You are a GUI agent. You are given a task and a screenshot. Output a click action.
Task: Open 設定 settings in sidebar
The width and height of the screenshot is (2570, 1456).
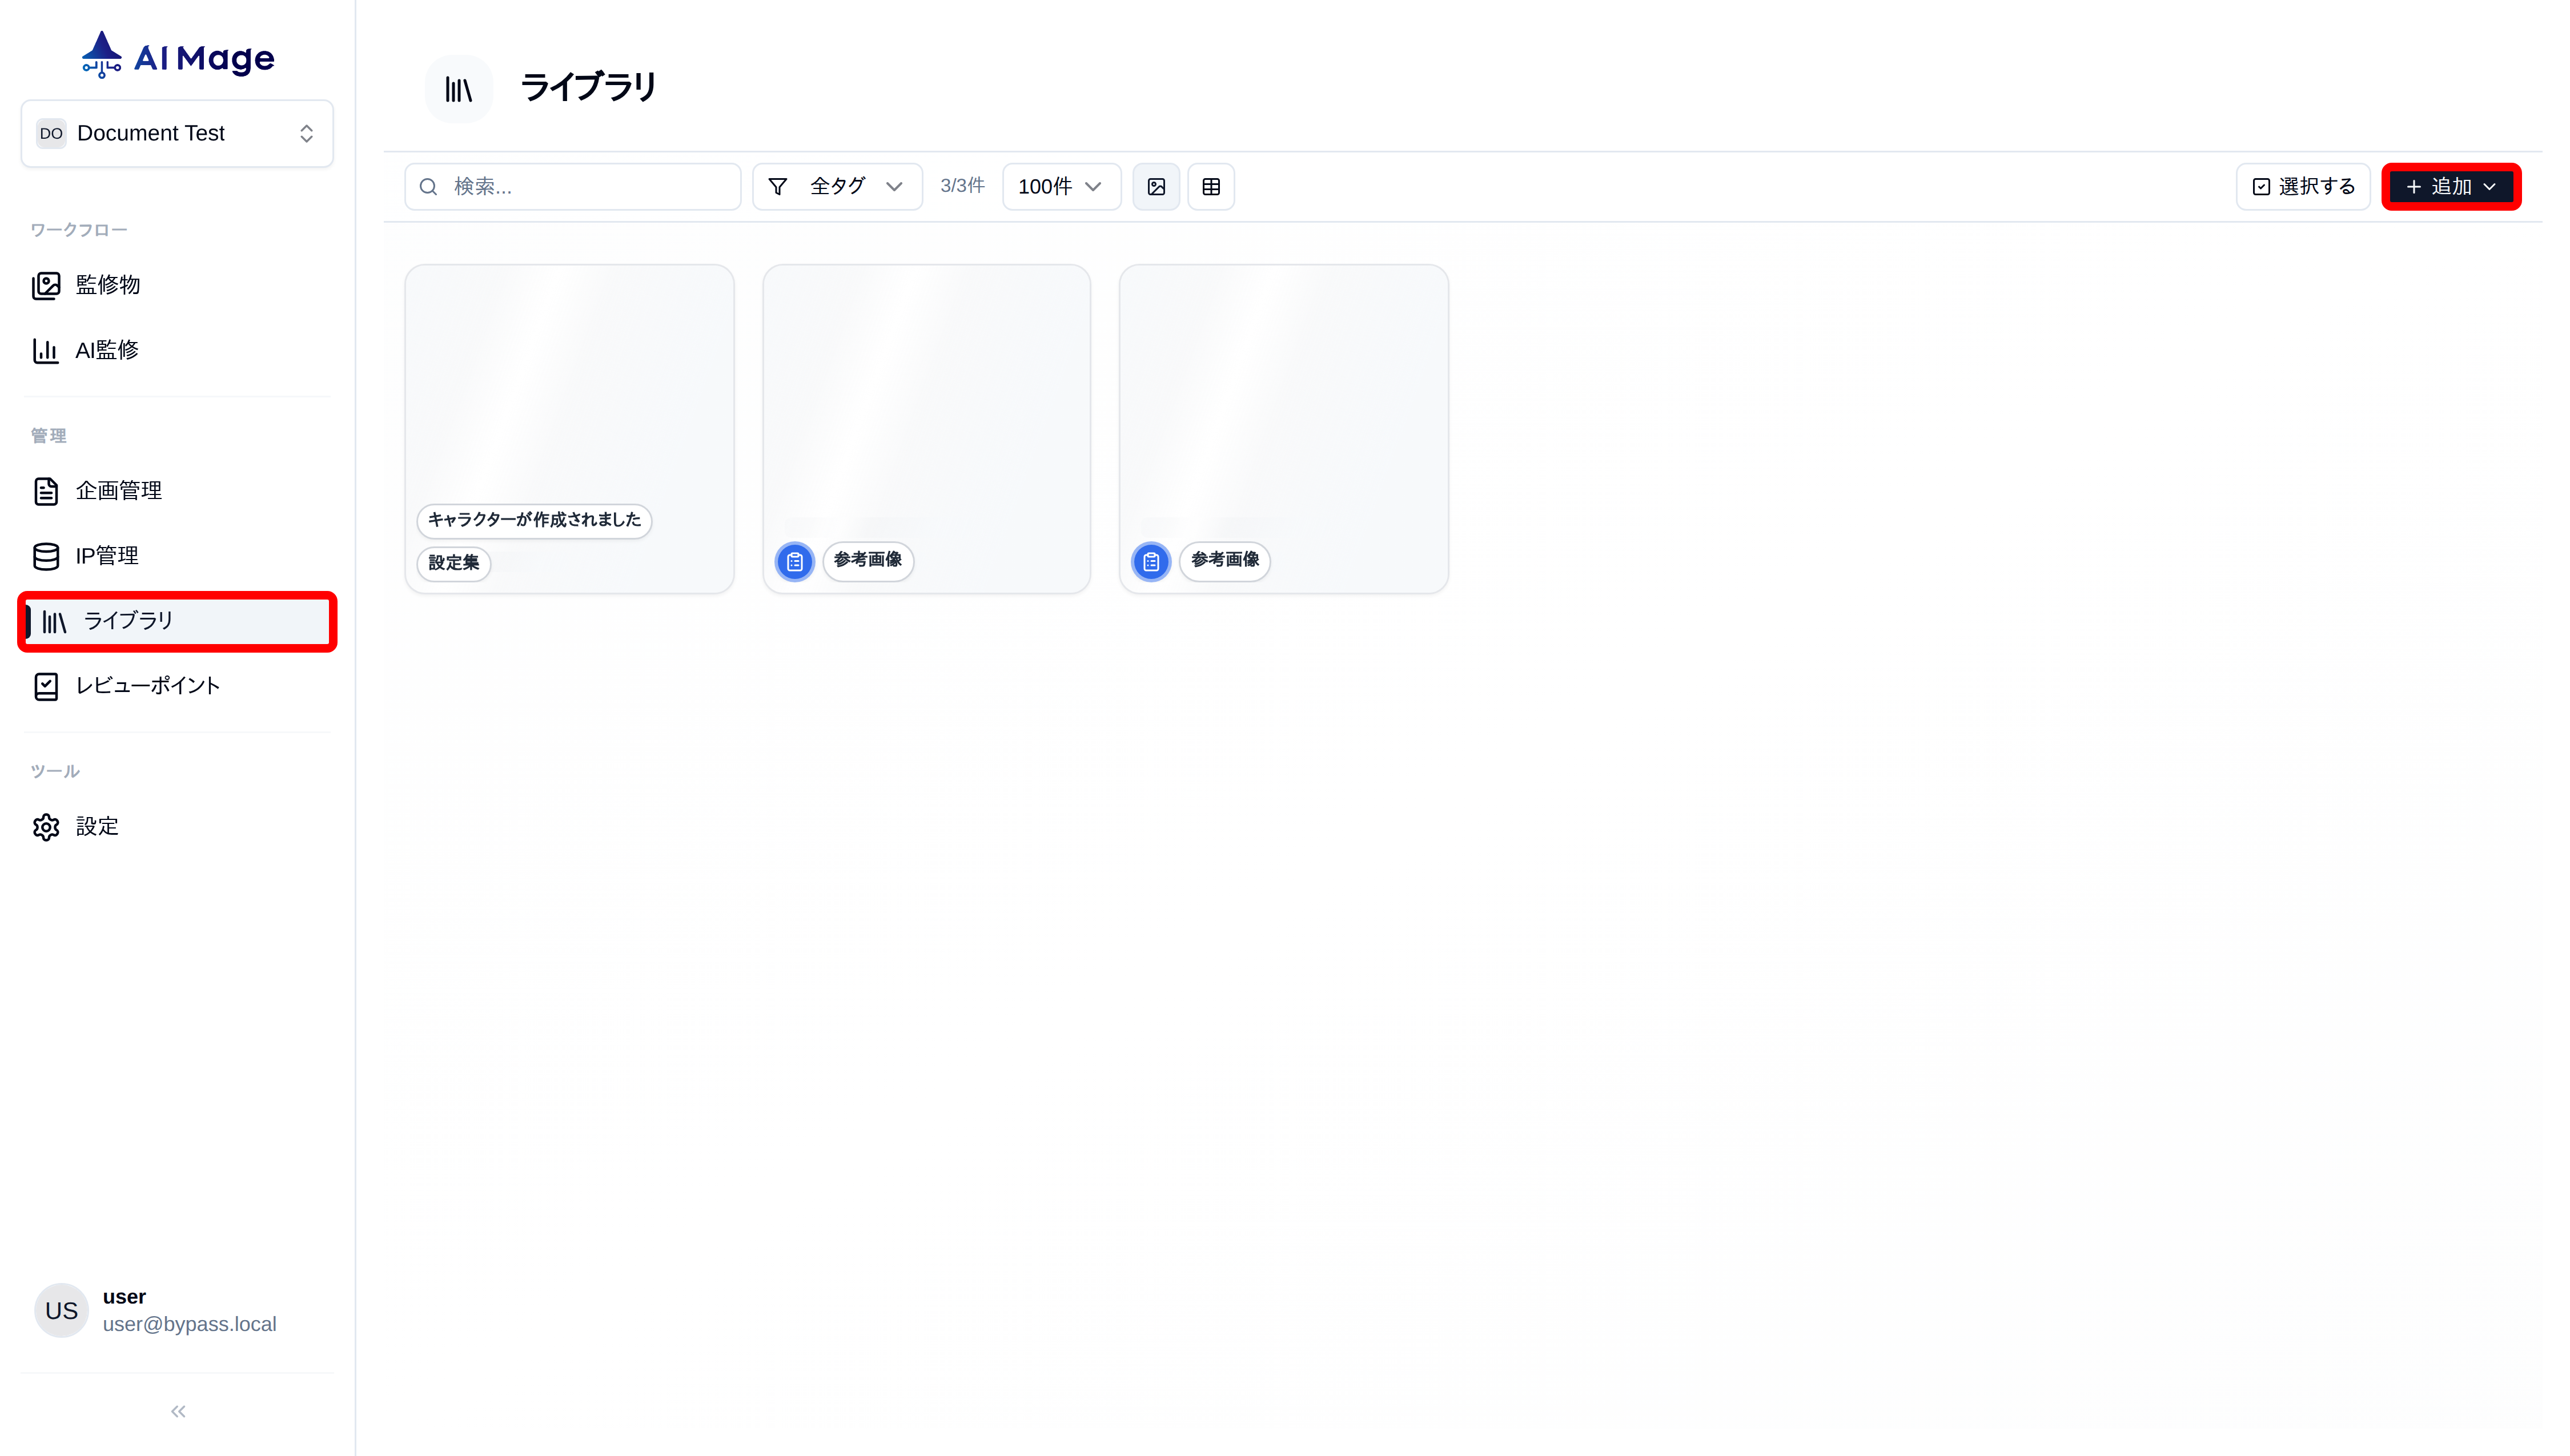97,827
